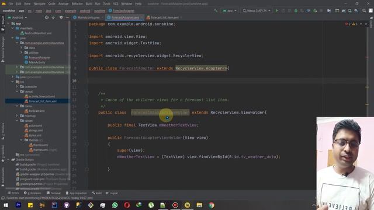Viewport: 374px width, 210px height.
Task: Click the green Debug app bug icon
Action: (296, 10)
